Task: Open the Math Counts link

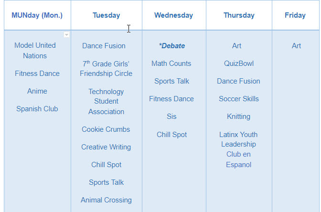Action: [x=171, y=64]
